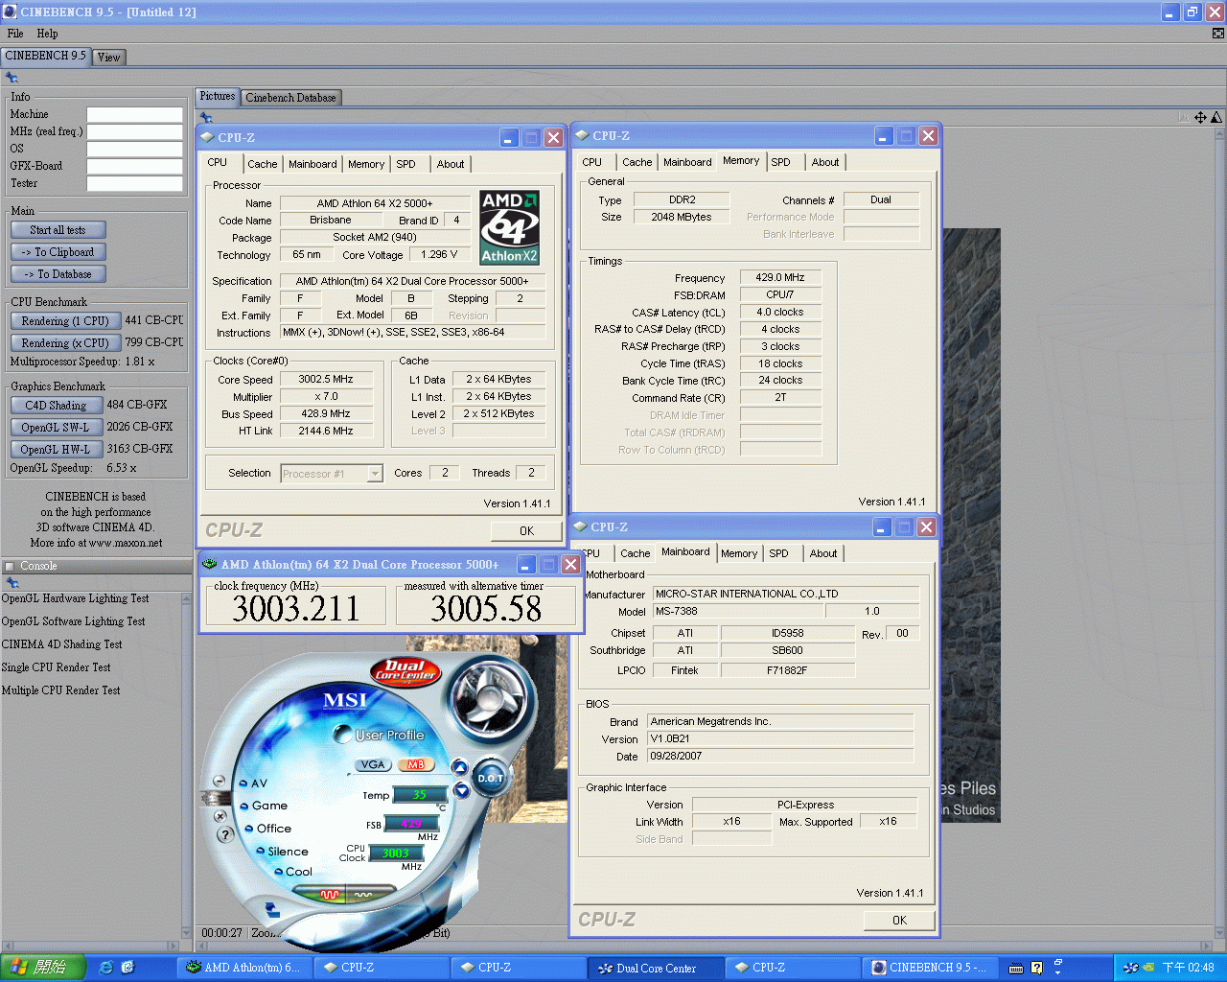Open the Processor #1 selection dropdown

(375, 474)
